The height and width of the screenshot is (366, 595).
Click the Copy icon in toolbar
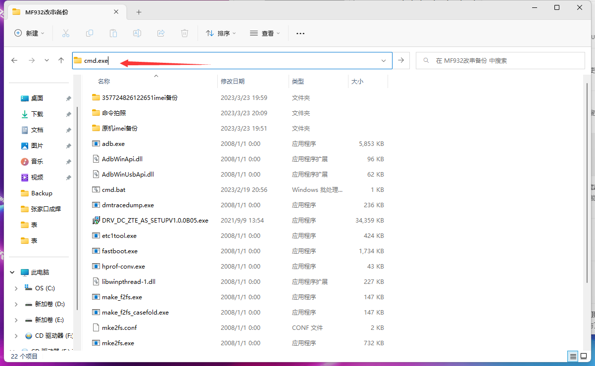click(x=90, y=33)
